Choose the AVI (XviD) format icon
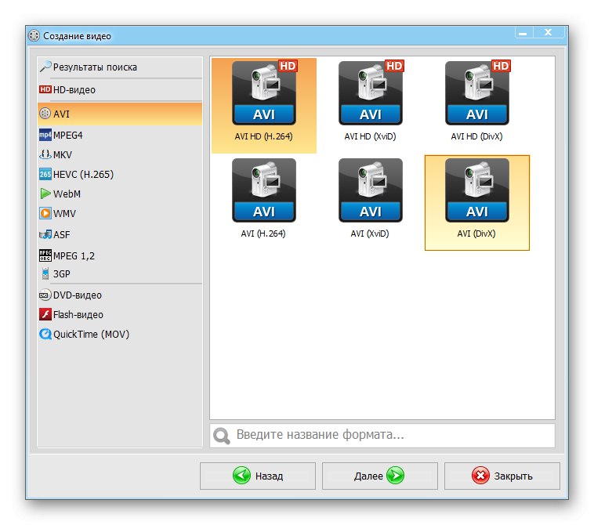Image resolution: width=594 pixels, height=525 pixels. 371,190
